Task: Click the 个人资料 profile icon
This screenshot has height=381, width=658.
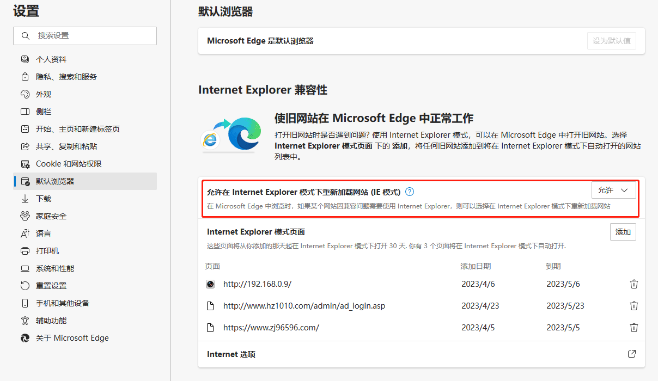Action: pyautogui.click(x=25, y=59)
